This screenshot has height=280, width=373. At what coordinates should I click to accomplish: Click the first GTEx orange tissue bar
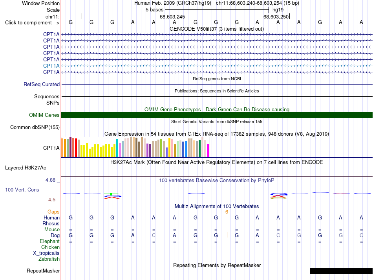click(x=62, y=148)
